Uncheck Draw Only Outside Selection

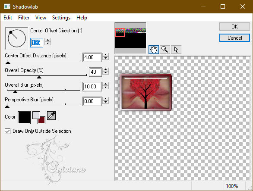pos(8,131)
